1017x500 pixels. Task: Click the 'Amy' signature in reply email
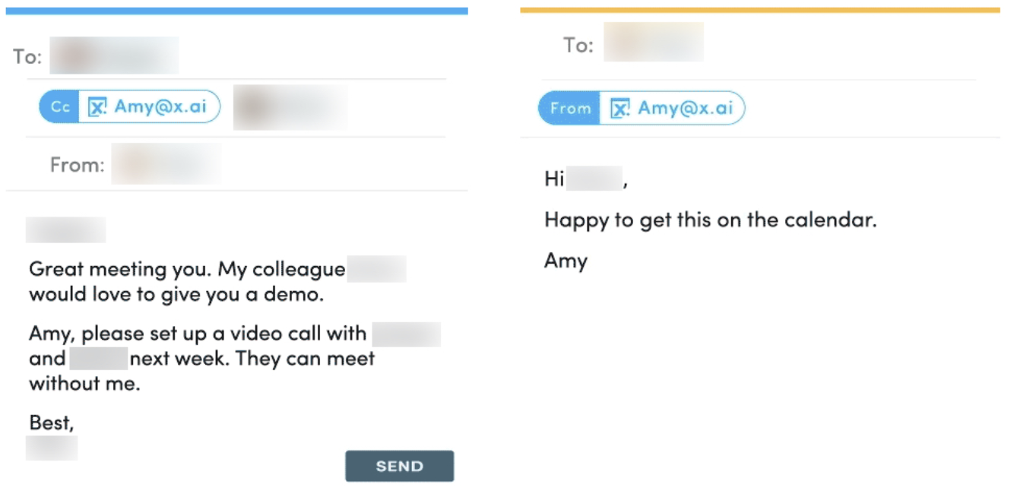pyautogui.click(x=566, y=261)
